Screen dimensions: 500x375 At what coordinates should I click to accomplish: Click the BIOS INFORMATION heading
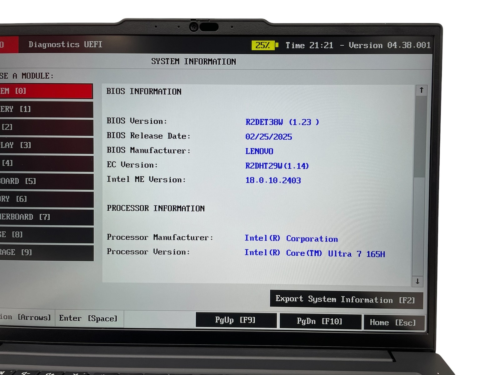[x=144, y=92]
